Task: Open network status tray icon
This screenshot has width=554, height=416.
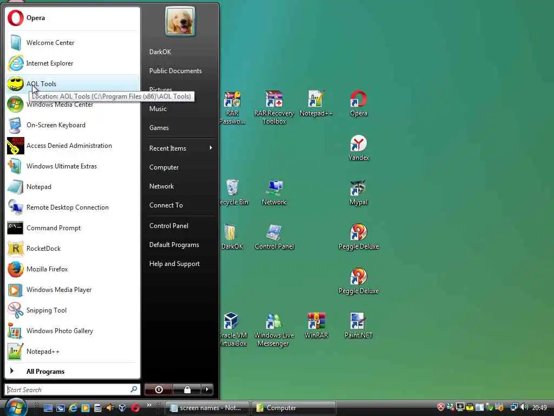Action: click(x=514, y=407)
